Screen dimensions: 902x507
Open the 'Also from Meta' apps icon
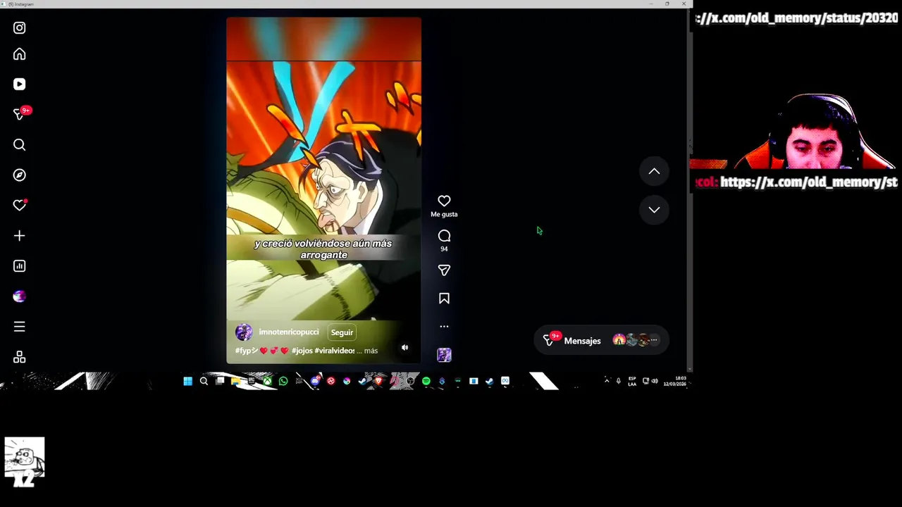pyautogui.click(x=20, y=357)
